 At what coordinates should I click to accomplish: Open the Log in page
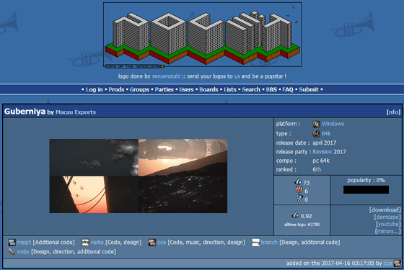94,89
